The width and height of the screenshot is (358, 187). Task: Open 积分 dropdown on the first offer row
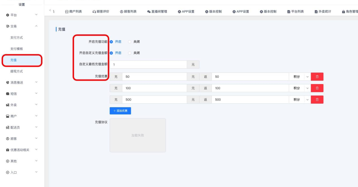pyautogui.click(x=299, y=77)
